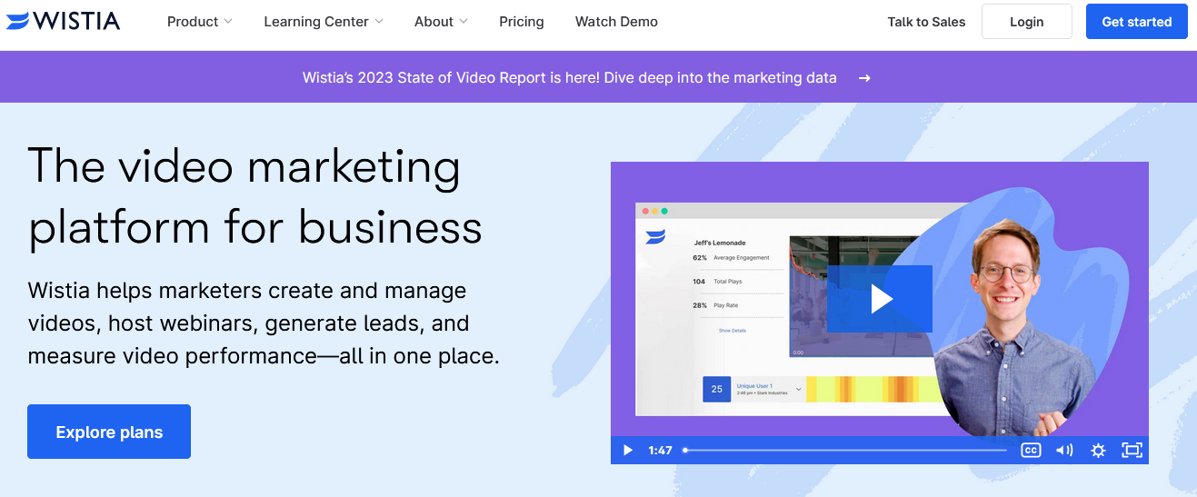Click the hero headline 'The video marketing platform'
Image resolution: width=1197 pixels, height=497 pixels.
255,196
